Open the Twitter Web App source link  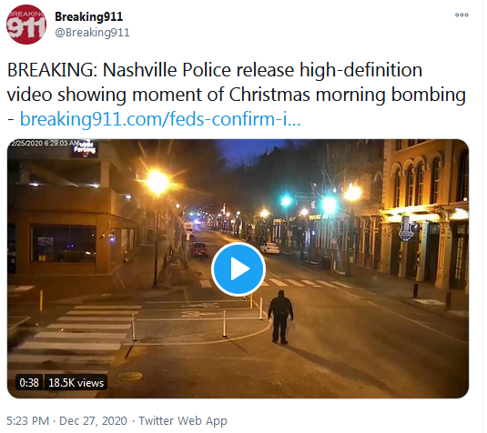[x=183, y=421]
